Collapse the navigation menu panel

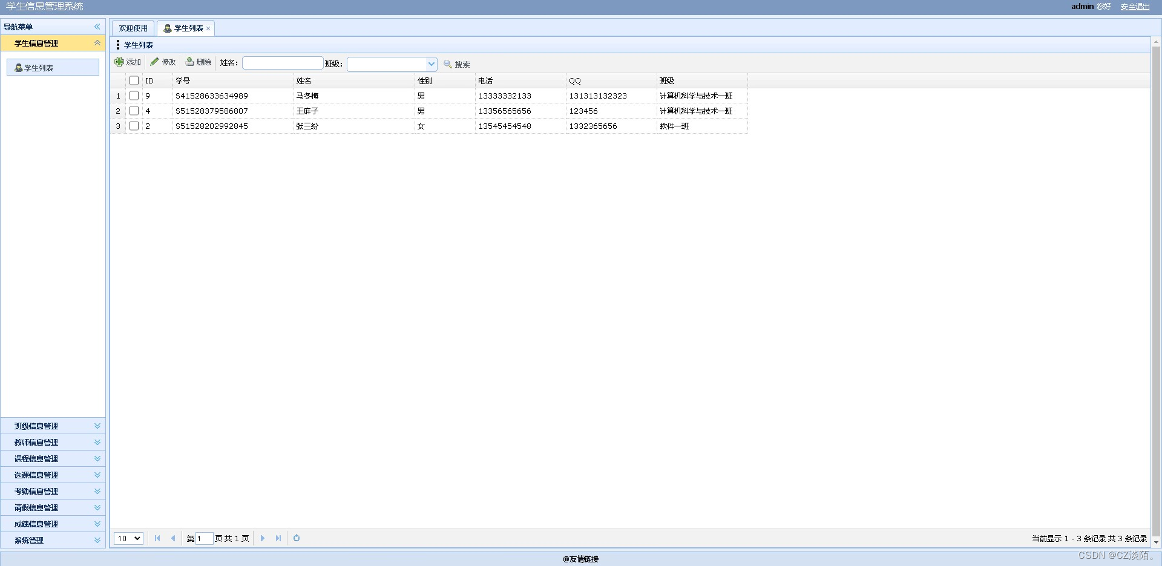pos(97,27)
